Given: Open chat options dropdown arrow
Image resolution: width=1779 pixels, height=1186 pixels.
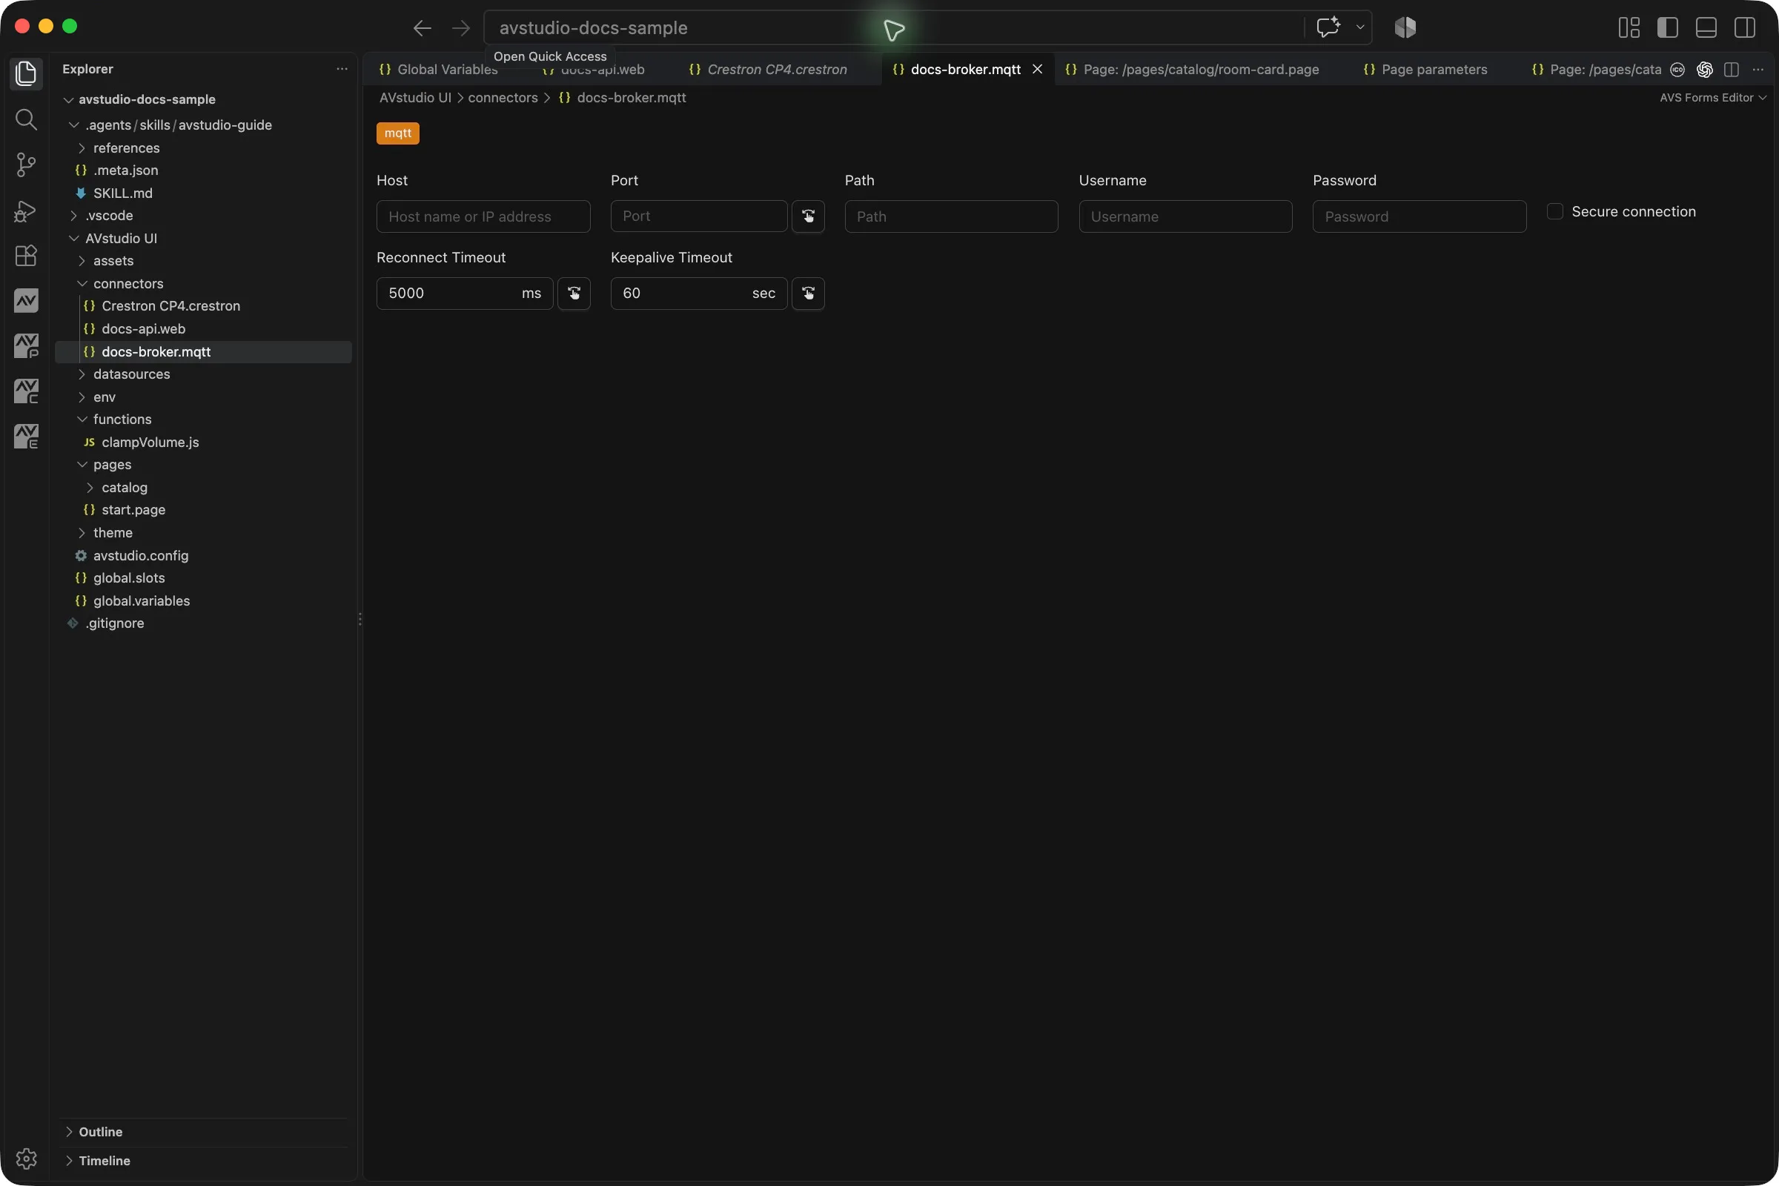Looking at the screenshot, I should point(1360,27).
